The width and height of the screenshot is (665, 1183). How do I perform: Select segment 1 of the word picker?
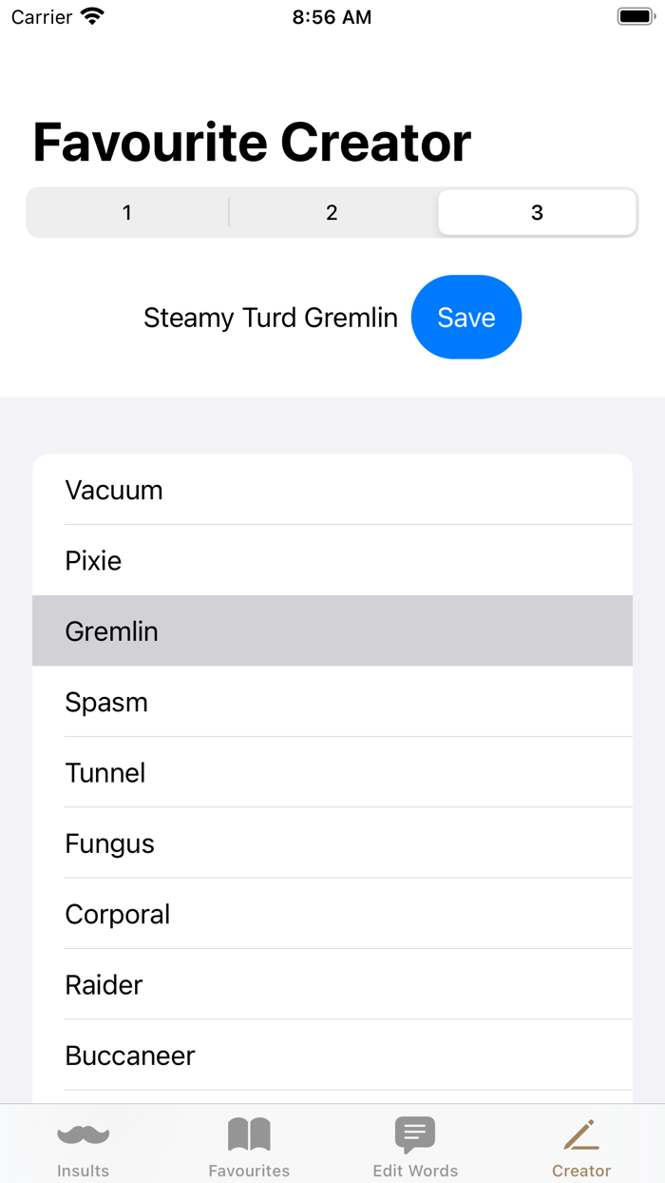[x=126, y=212]
